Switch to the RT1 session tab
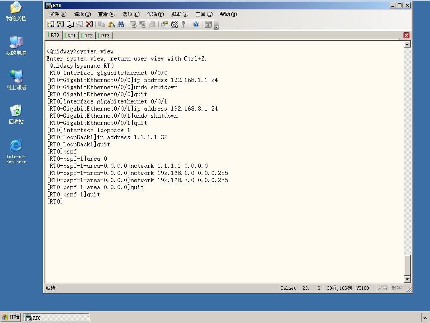430x323 pixels. click(71, 36)
